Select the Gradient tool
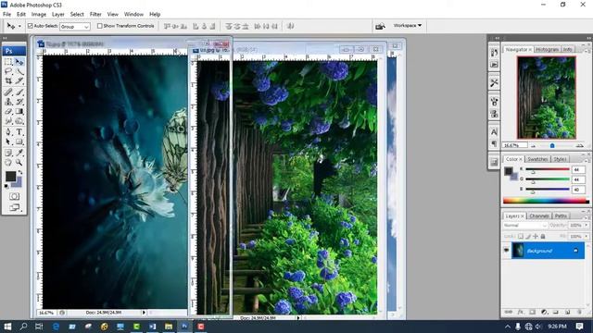The image size is (593, 333). click(x=19, y=111)
